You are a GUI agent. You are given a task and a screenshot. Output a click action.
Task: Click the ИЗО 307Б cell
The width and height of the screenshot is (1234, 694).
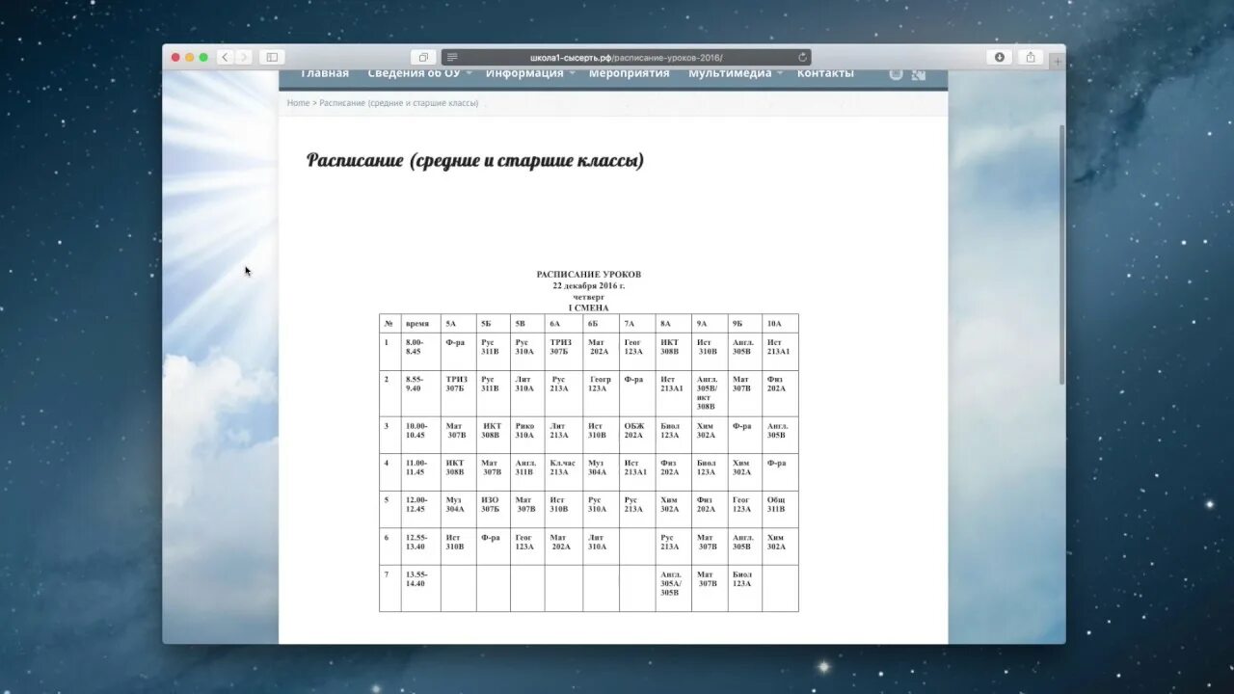(494, 509)
